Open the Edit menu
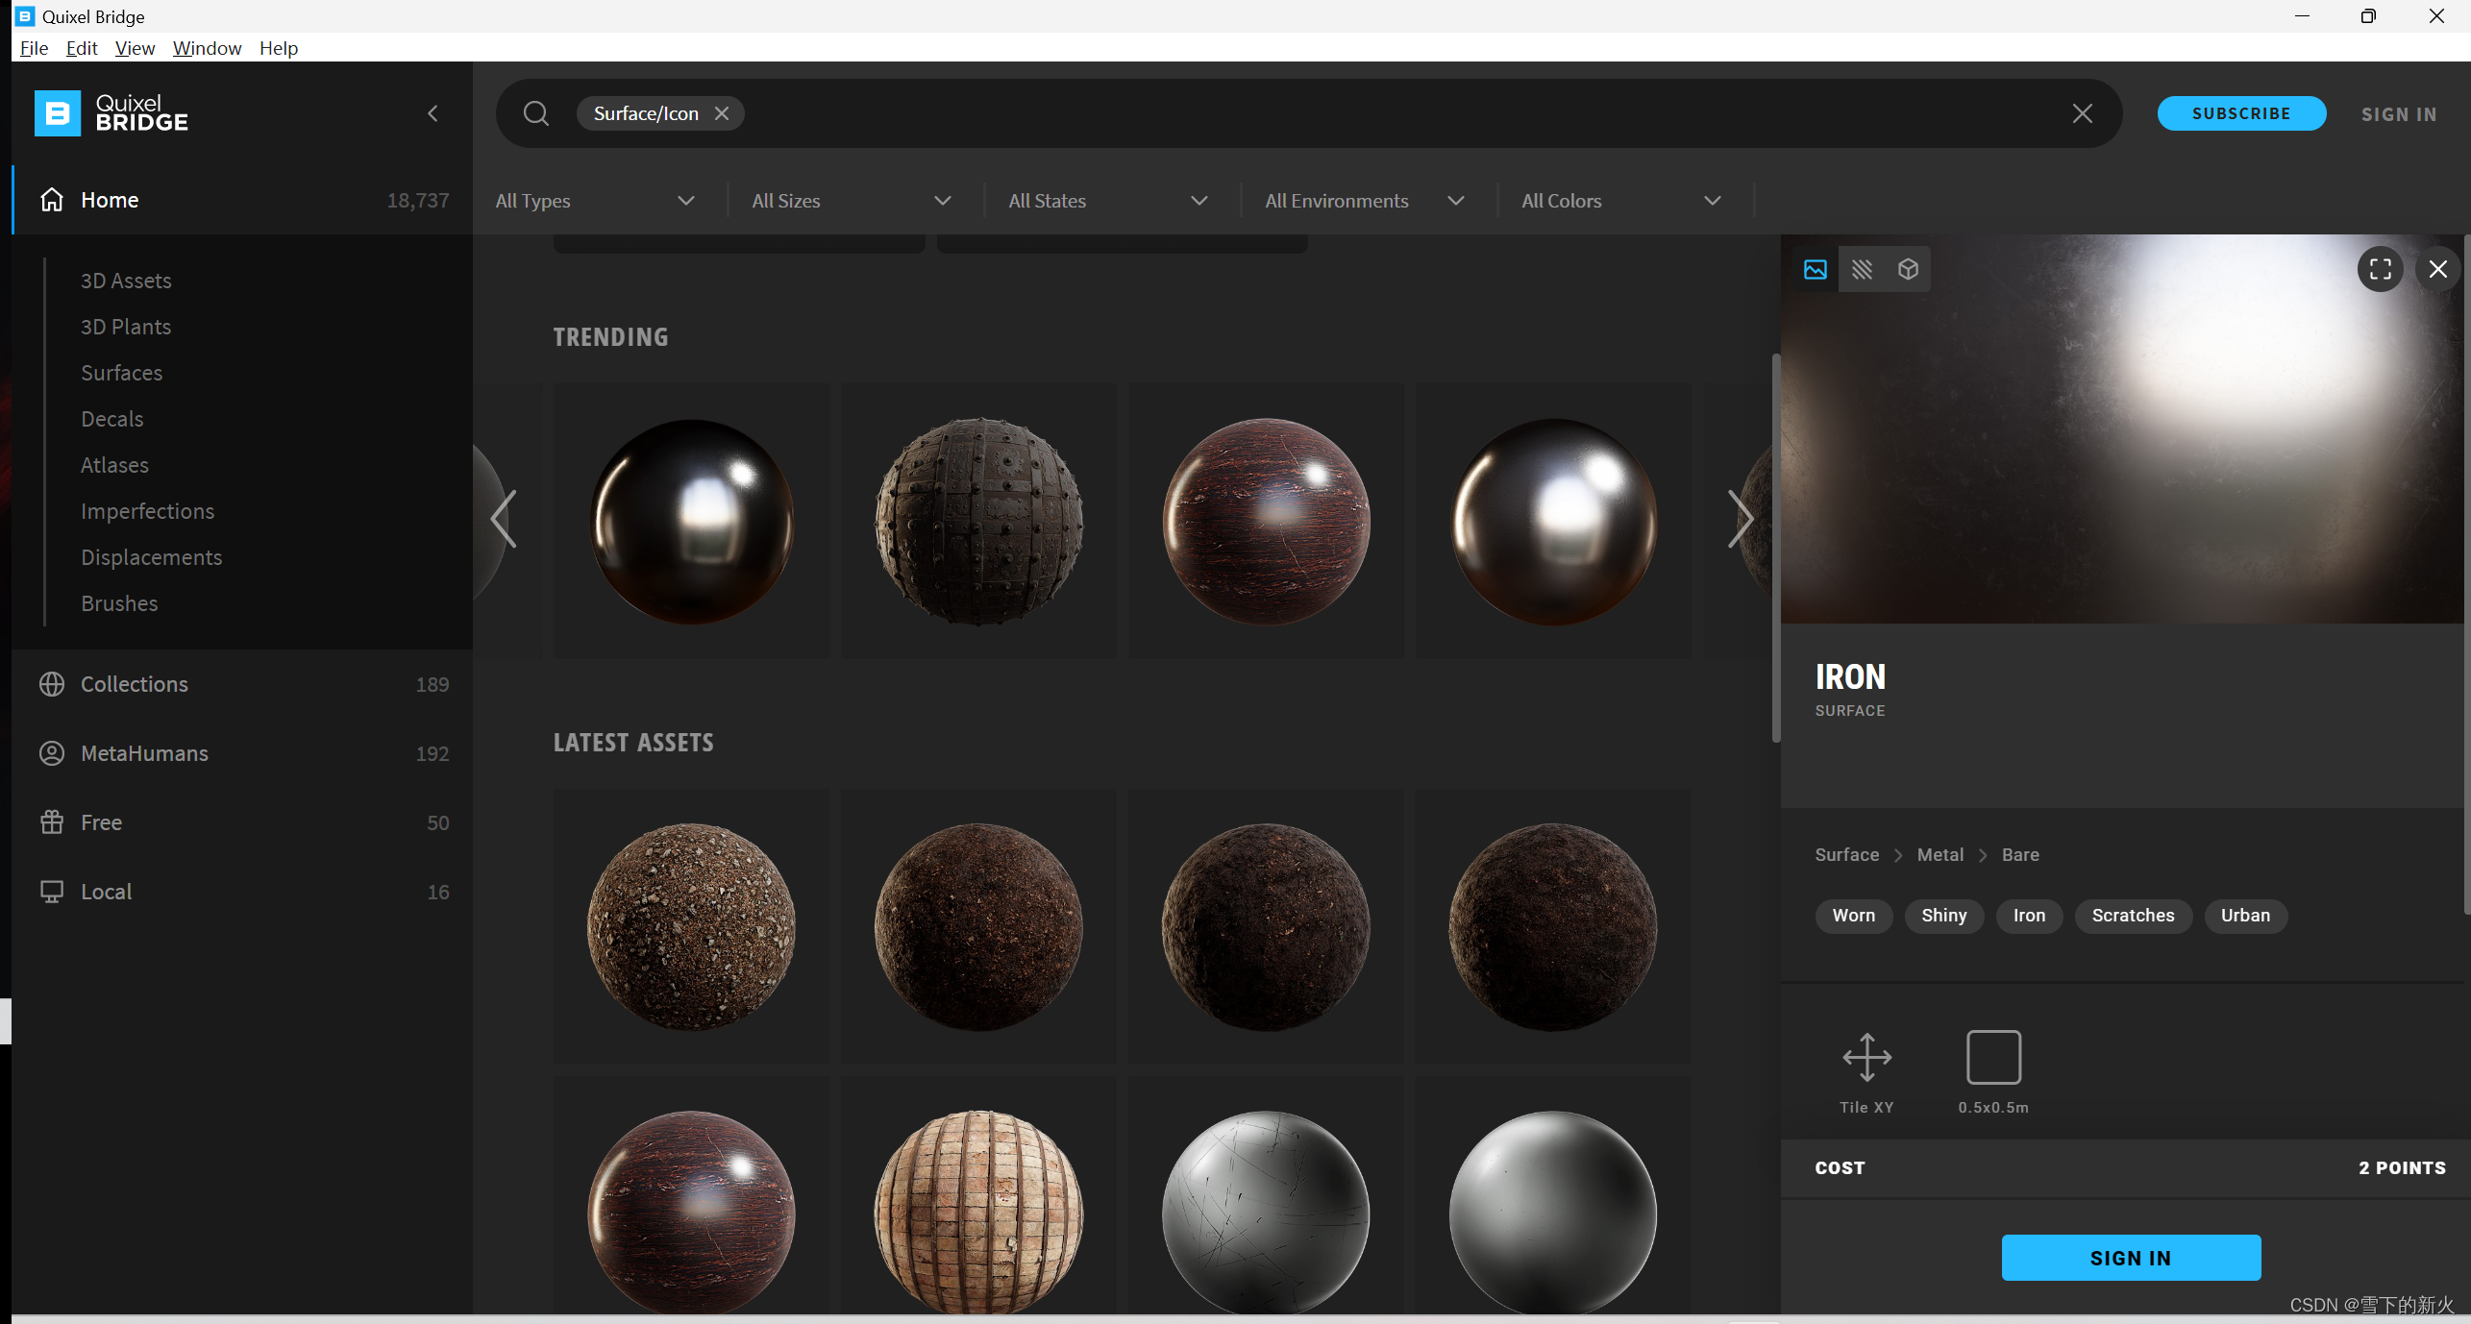The image size is (2471, 1324). click(82, 48)
